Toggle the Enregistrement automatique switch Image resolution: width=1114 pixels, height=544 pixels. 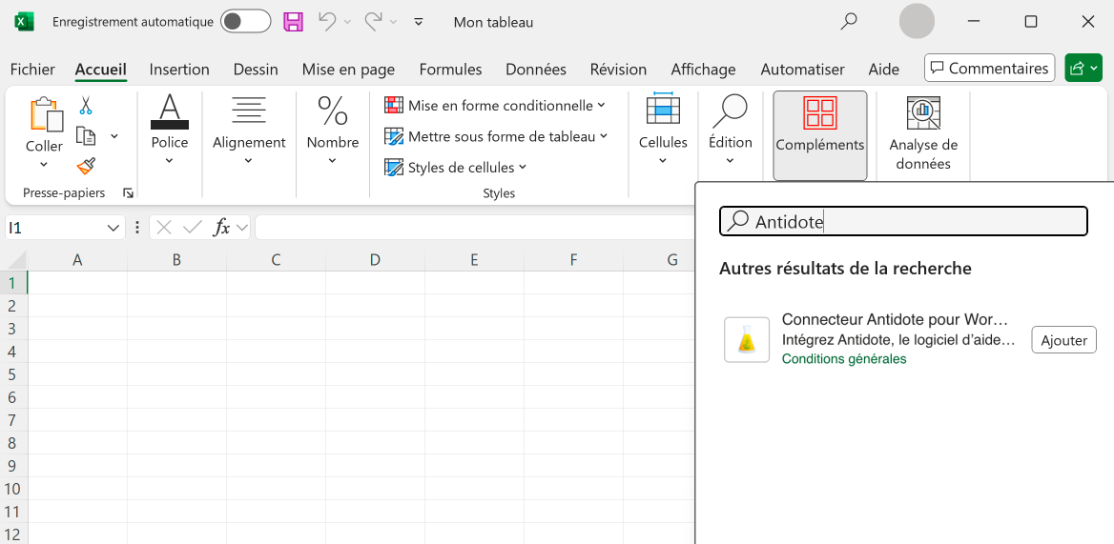(x=245, y=22)
